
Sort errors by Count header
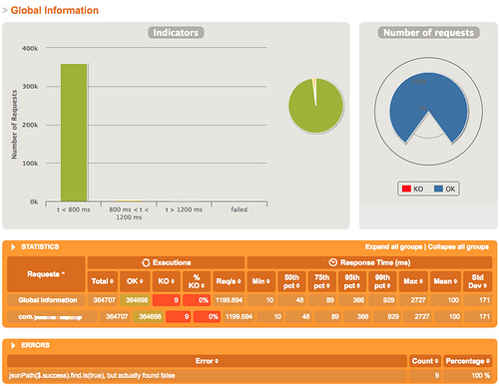coord(425,361)
